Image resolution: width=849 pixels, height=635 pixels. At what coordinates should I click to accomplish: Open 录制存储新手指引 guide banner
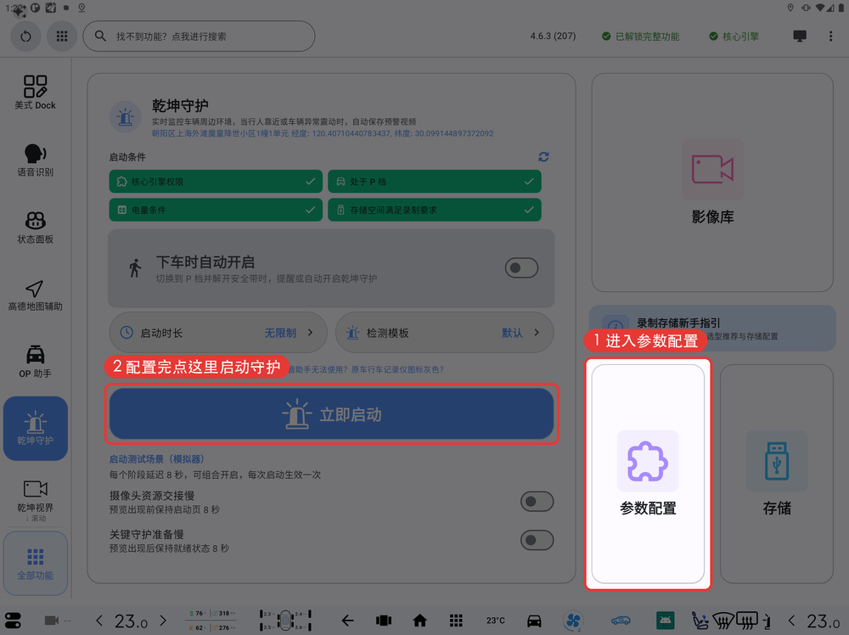pyautogui.click(x=712, y=328)
